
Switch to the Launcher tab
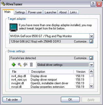(51, 12)
